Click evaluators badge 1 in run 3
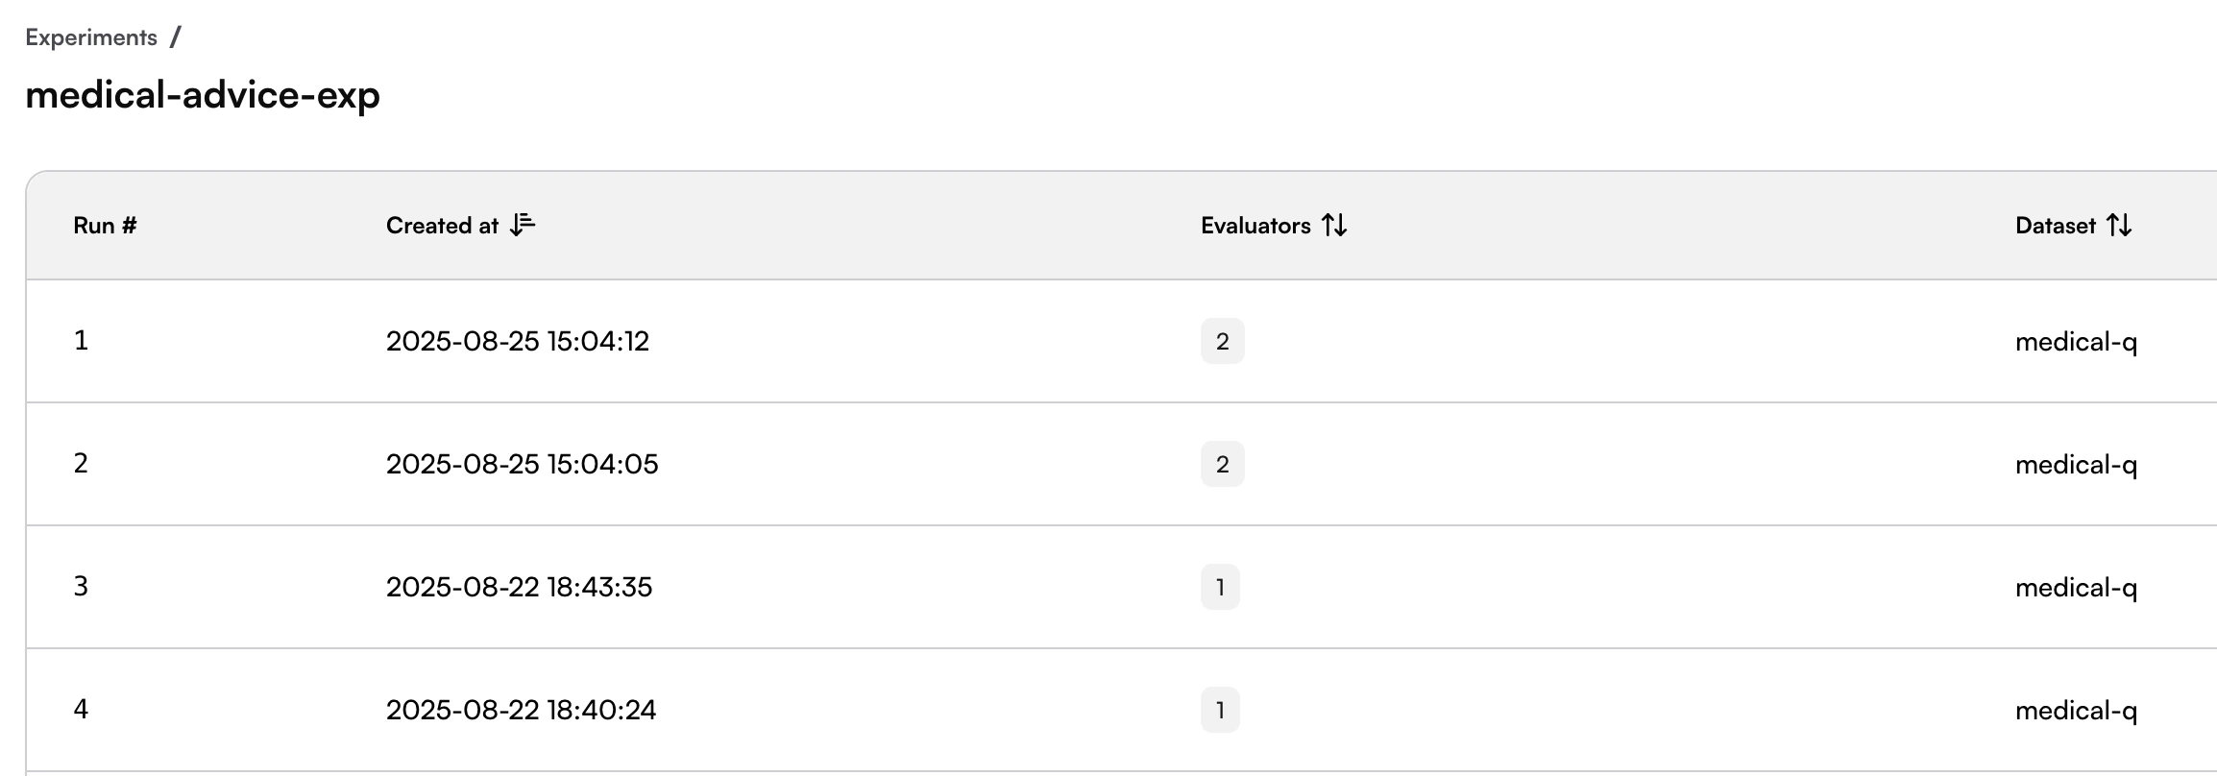This screenshot has width=2217, height=776. [x=1220, y=587]
